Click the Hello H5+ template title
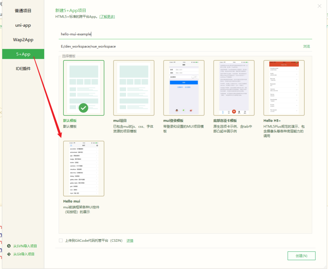The image size is (328, 269). click(x=272, y=121)
